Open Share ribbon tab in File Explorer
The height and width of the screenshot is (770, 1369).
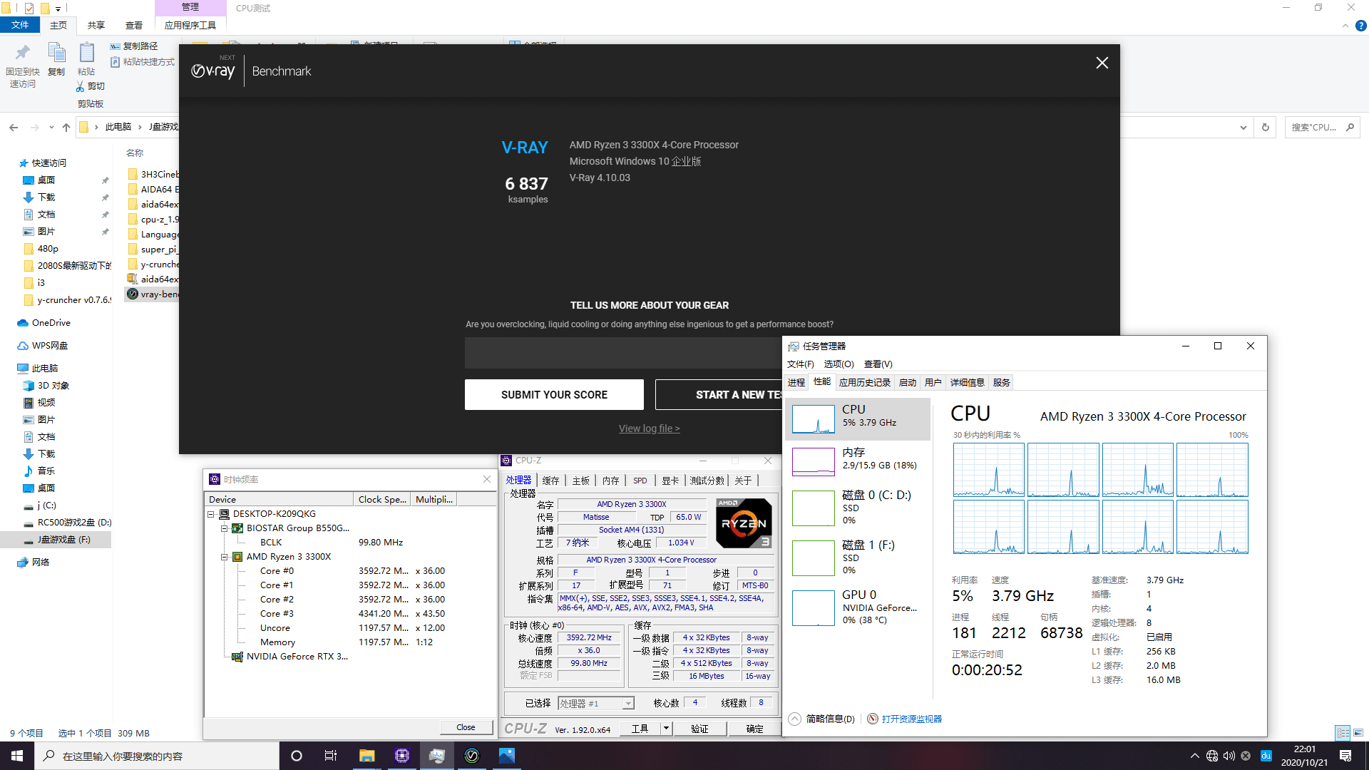click(96, 25)
